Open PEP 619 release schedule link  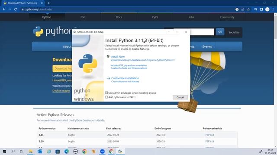(x=209, y=142)
